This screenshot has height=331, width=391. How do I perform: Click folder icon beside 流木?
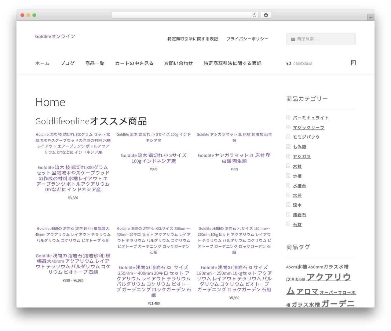click(288, 205)
